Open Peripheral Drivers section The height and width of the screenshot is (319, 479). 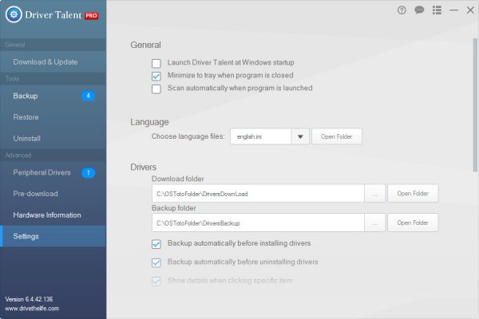point(53,173)
